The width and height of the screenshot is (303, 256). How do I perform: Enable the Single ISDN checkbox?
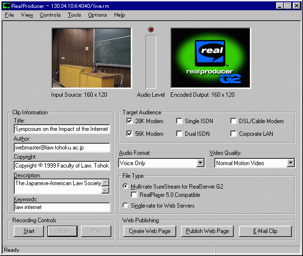179,121
